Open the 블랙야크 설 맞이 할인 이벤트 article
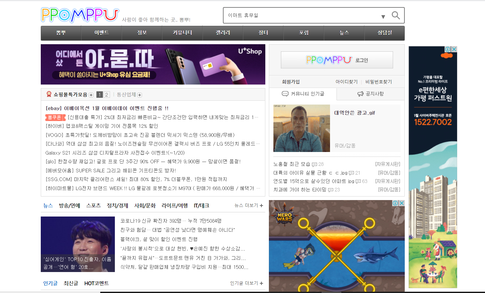This screenshot has height=293, width=485. pos(159,239)
